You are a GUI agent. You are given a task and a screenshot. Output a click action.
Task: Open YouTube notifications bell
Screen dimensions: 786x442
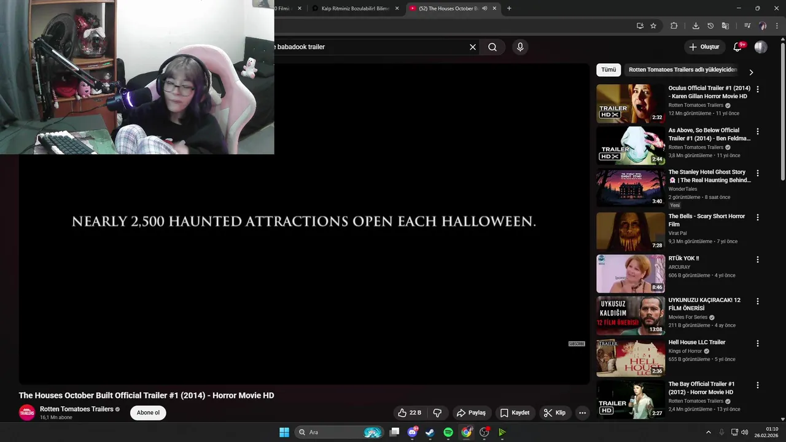737,47
